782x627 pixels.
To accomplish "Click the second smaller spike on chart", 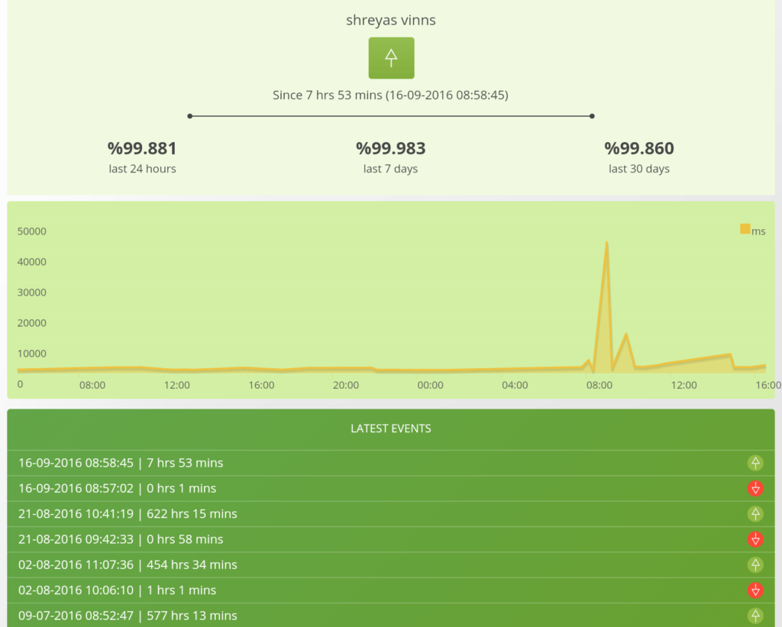I will pos(626,335).
